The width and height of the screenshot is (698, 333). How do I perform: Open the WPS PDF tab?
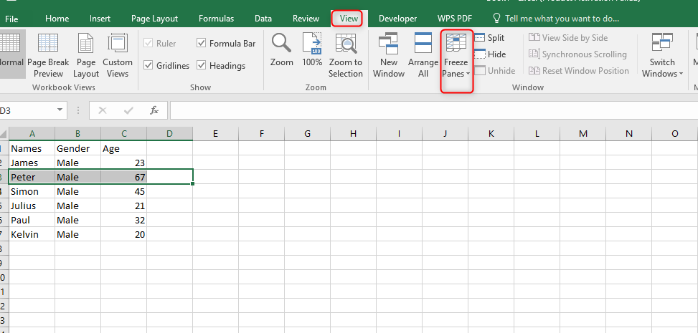pos(455,19)
